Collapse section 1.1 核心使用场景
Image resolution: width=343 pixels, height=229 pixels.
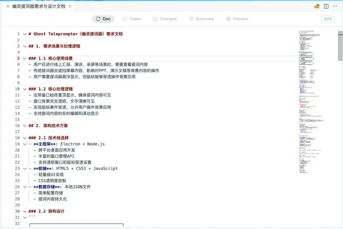click(25, 58)
